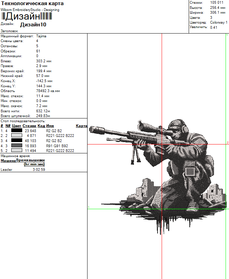Screen dimensions: 229x279
Task: Click the width value 306.1 мм
Action: 218,12
